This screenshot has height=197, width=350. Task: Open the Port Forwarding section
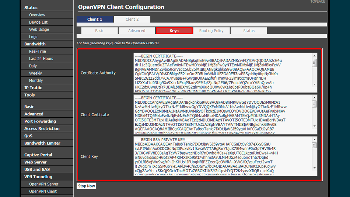(40, 121)
